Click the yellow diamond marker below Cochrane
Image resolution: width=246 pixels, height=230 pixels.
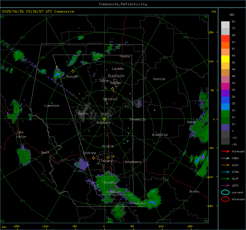point(94,158)
